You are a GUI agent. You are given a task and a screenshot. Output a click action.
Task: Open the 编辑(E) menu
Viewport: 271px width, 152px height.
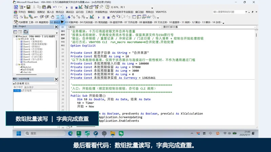[x=31, y=12]
